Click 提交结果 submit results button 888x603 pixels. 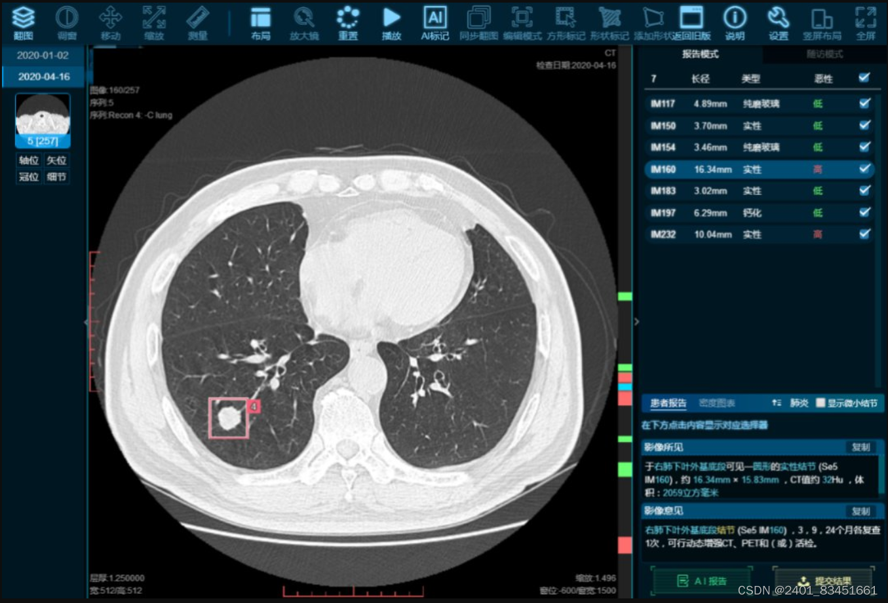[x=824, y=581]
